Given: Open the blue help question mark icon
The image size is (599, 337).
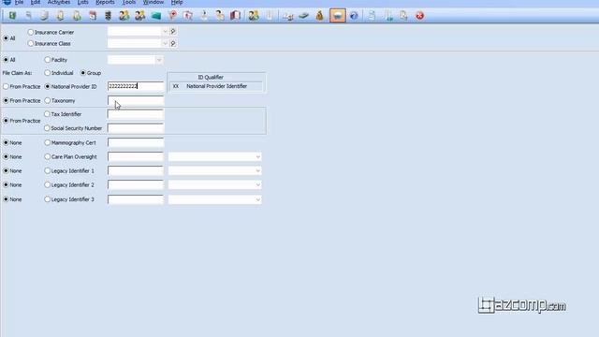Looking at the screenshot, I should [x=354, y=16].
